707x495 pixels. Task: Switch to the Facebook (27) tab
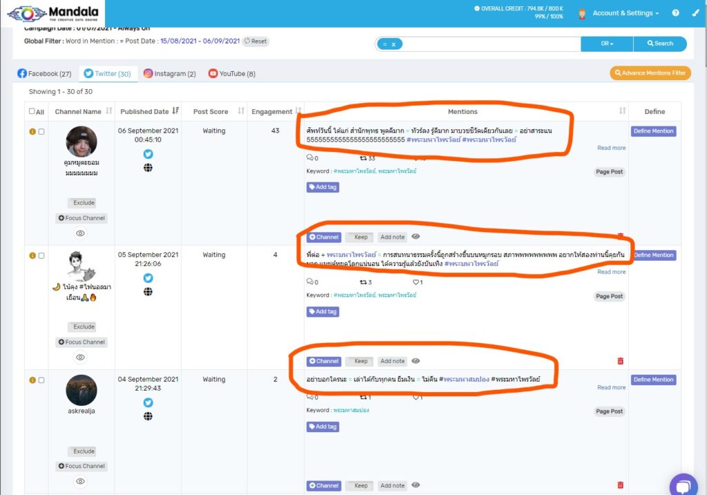coord(45,74)
